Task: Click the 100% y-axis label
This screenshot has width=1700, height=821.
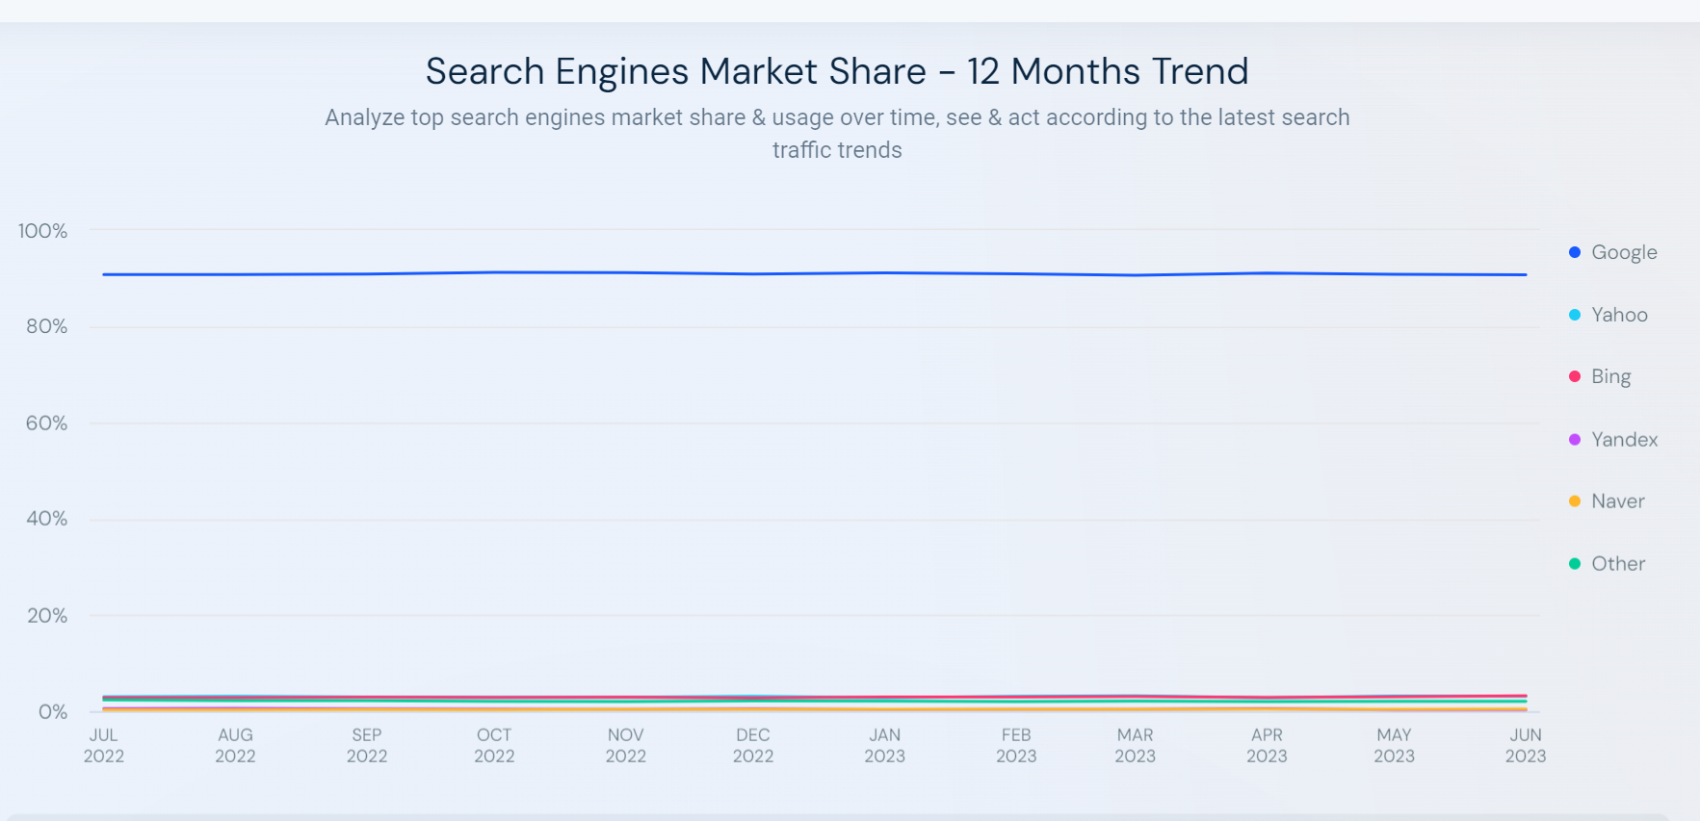Action: [43, 231]
